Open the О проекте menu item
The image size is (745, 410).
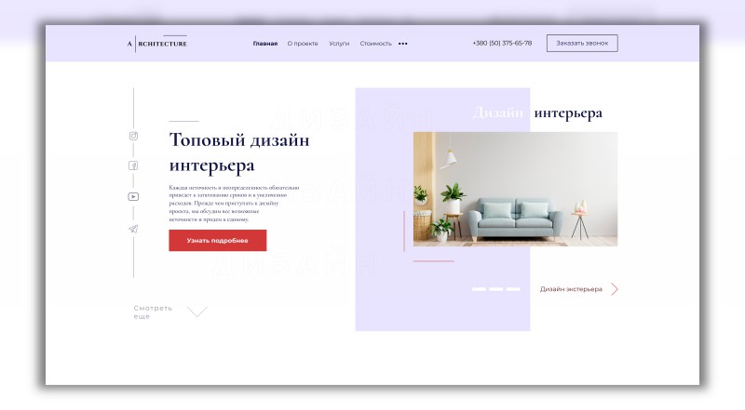pos(303,44)
